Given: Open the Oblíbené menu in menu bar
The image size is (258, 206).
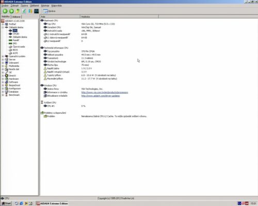Looking at the screenshot, I should coord(35,6).
